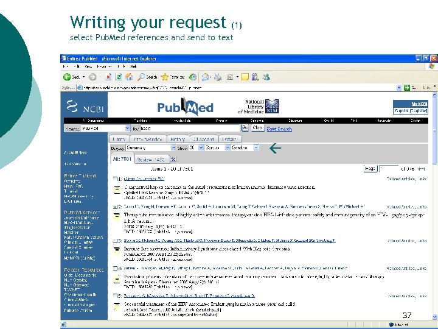
Task: Click the page number input field
Action: (389, 169)
